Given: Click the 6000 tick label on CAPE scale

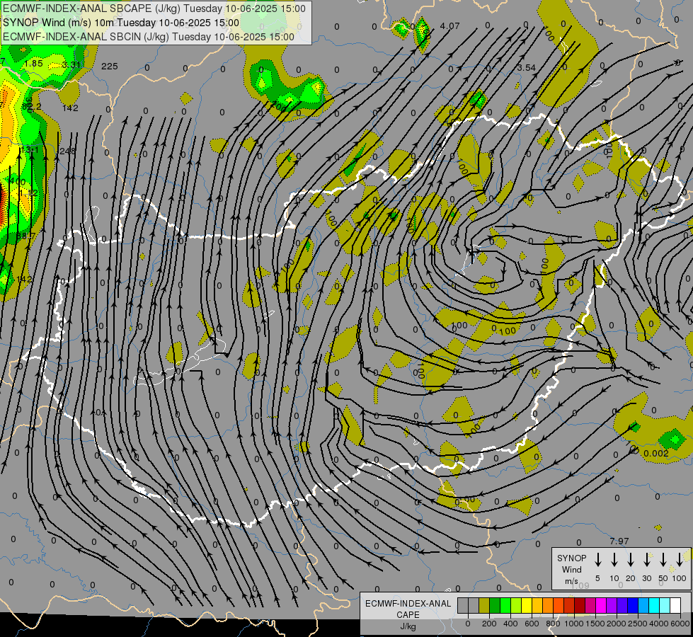Looking at the screenshot, I should coord(680,624).
